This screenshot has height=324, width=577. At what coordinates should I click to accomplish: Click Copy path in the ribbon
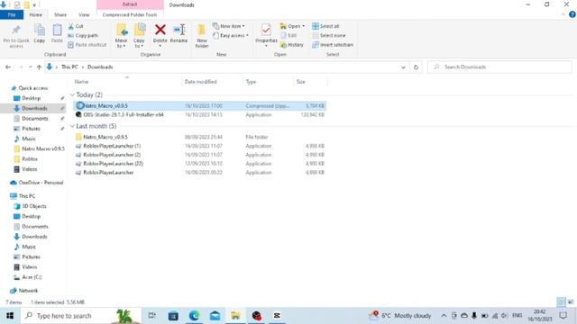click(83, 36)
